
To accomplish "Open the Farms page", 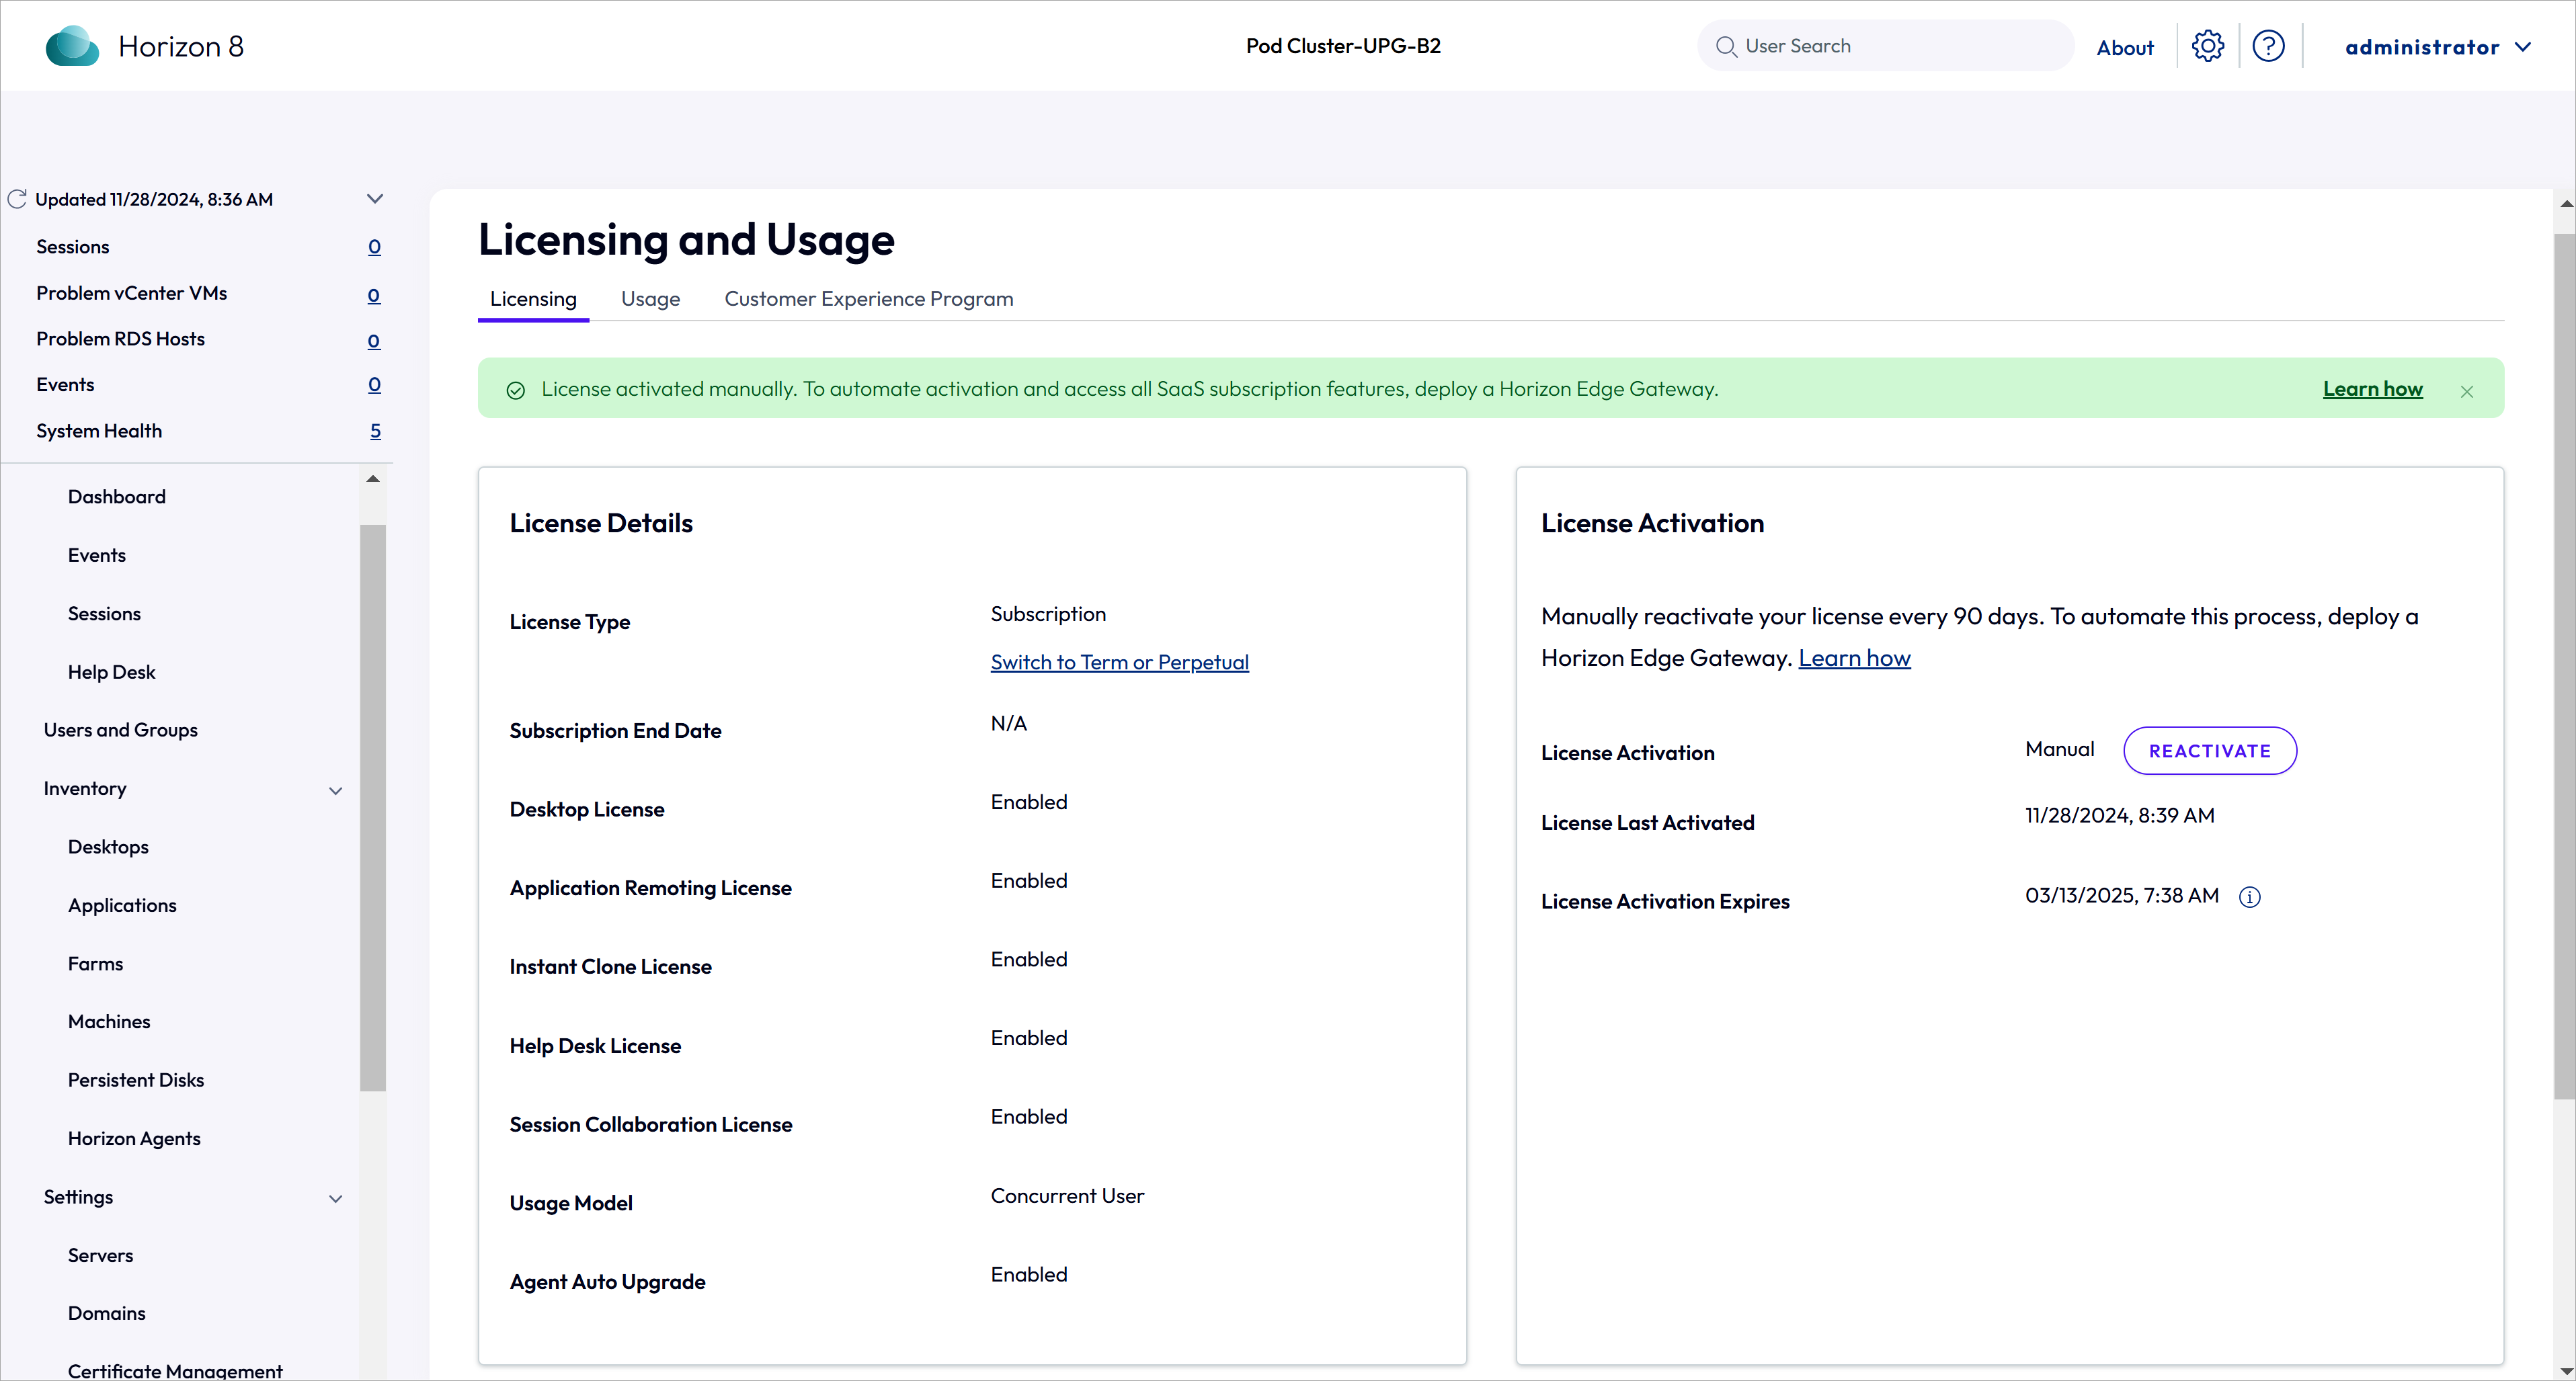I will 96,964.
